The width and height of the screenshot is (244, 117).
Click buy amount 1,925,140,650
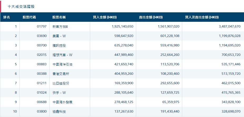pyautogui.click(x=123, y=26)
